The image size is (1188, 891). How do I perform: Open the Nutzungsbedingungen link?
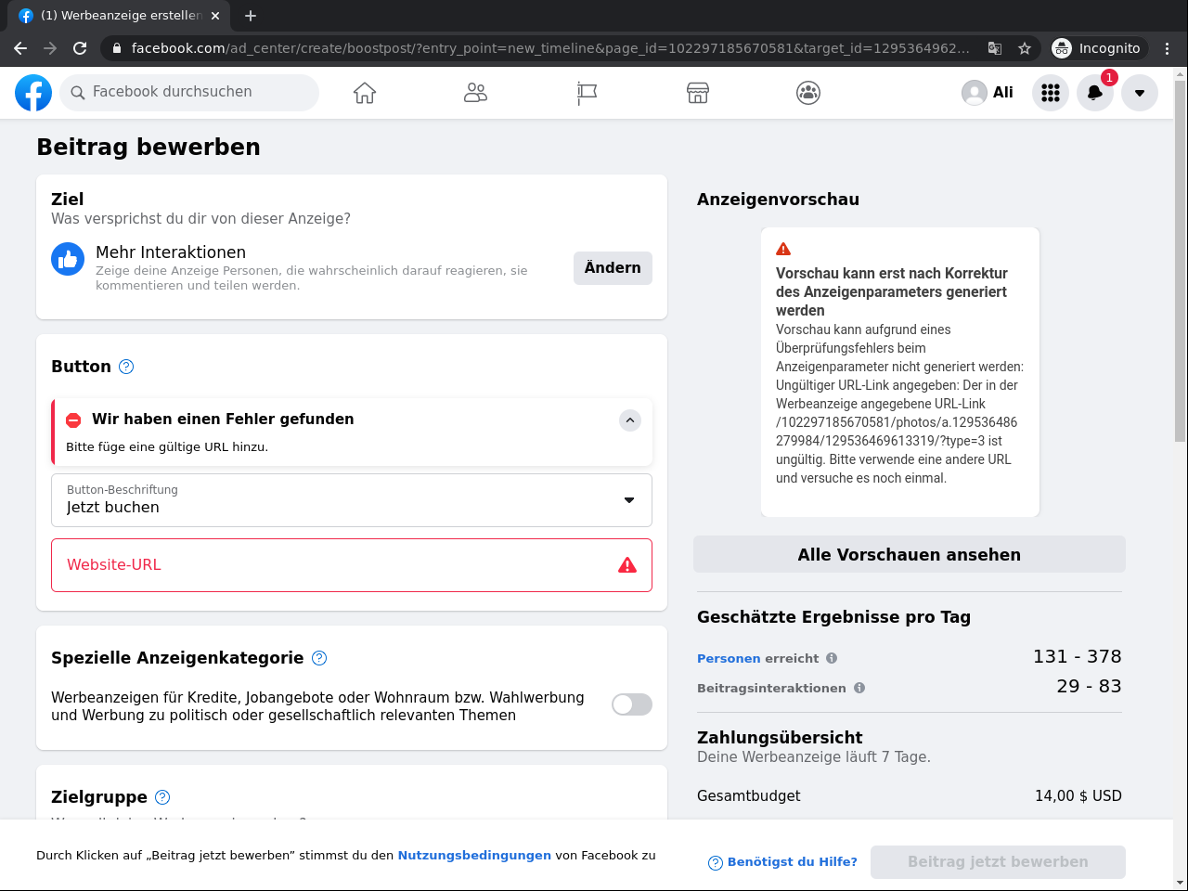tap(474, 856)
